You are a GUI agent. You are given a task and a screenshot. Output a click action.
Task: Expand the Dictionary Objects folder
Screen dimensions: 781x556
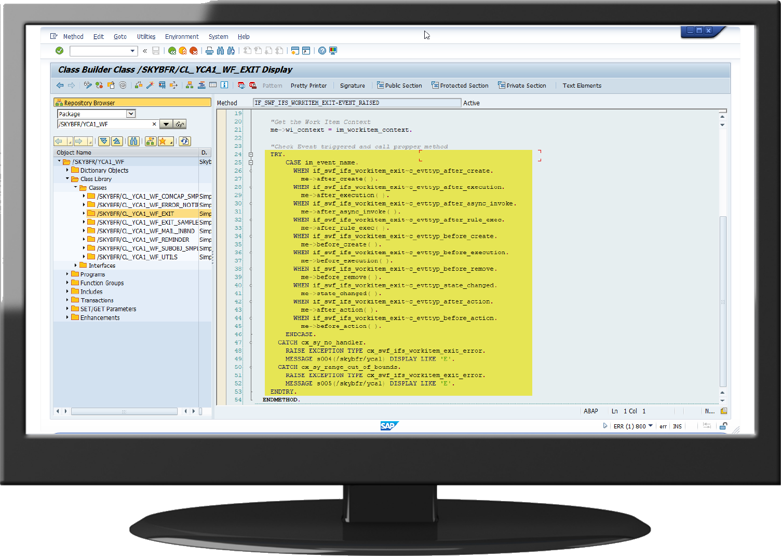coord(68,170)
